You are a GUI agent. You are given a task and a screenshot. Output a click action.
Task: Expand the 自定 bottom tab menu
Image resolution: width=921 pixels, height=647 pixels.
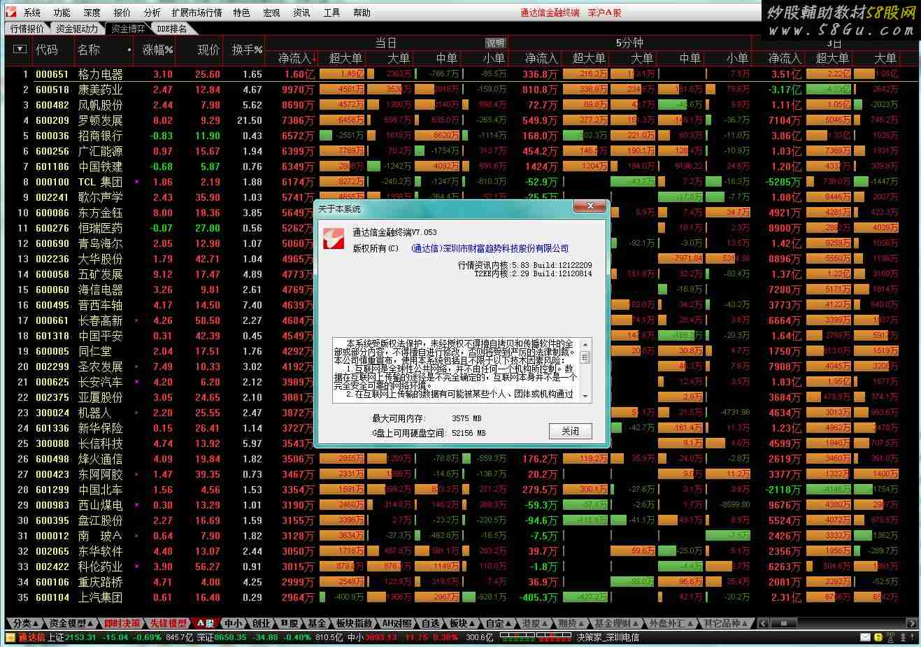pos(499,623)
